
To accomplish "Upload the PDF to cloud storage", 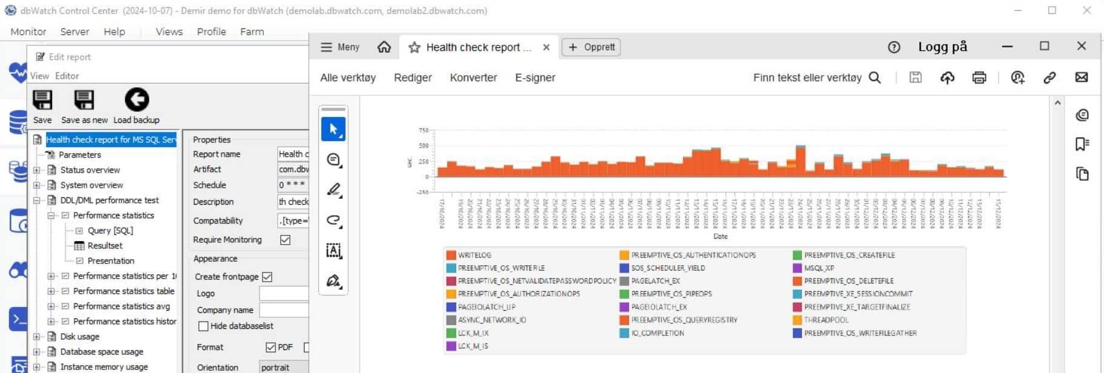I will [x=947, y=78].
